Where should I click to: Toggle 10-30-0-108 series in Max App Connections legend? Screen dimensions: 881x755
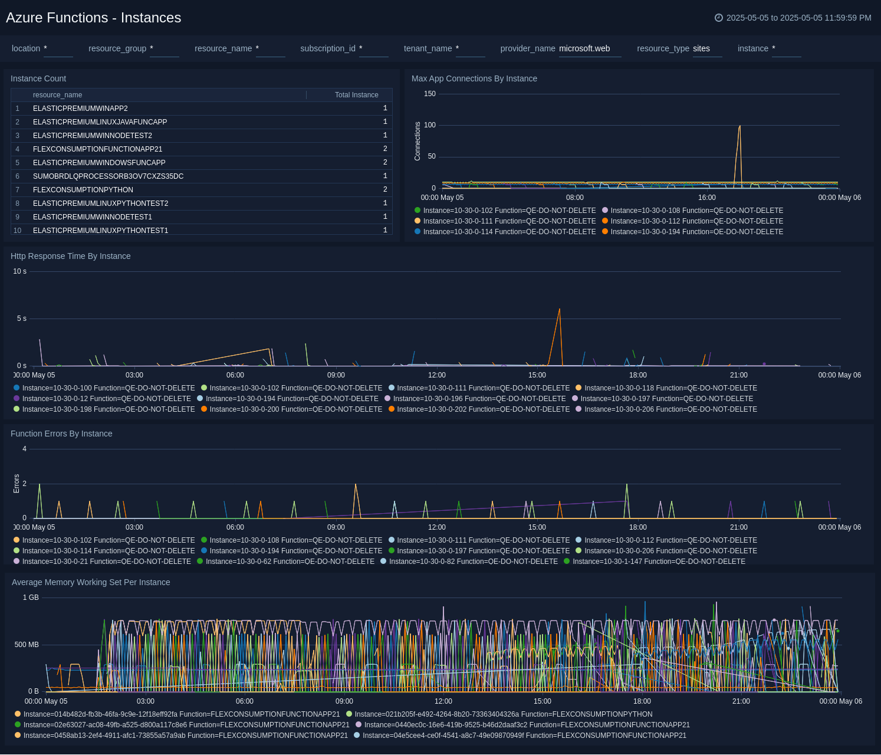(x=692, y=211)
